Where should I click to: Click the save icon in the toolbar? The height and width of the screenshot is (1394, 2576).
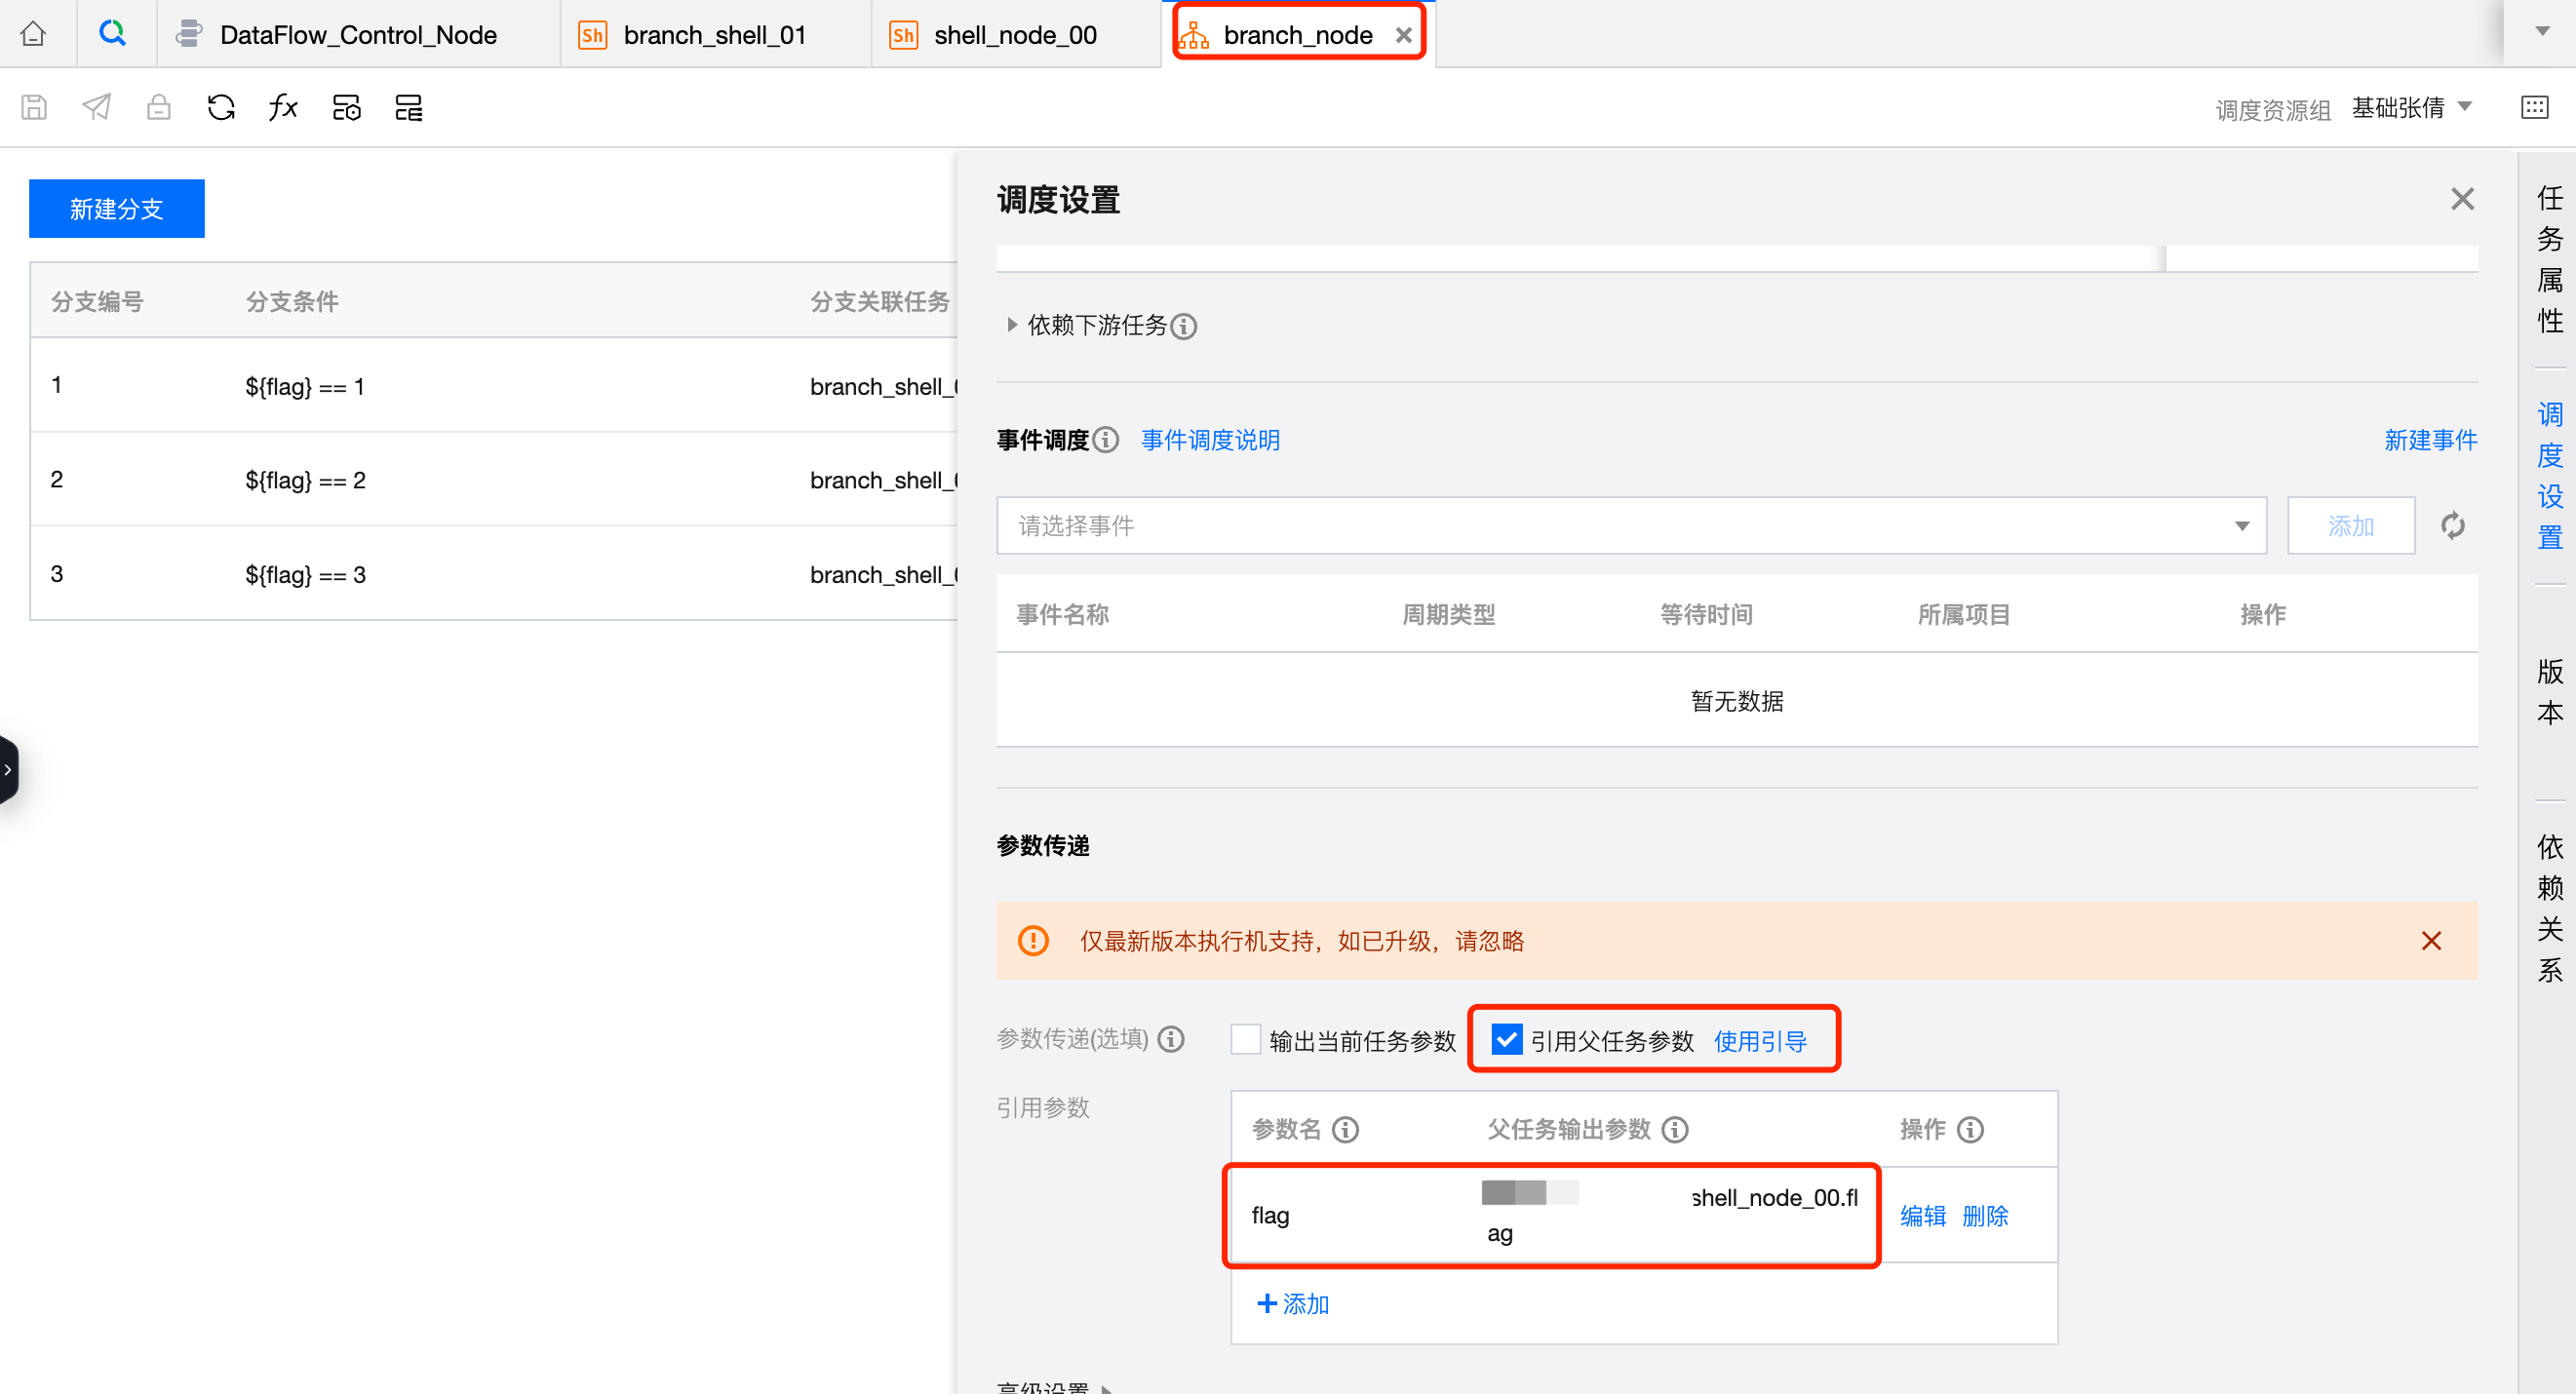coord(34,107)
